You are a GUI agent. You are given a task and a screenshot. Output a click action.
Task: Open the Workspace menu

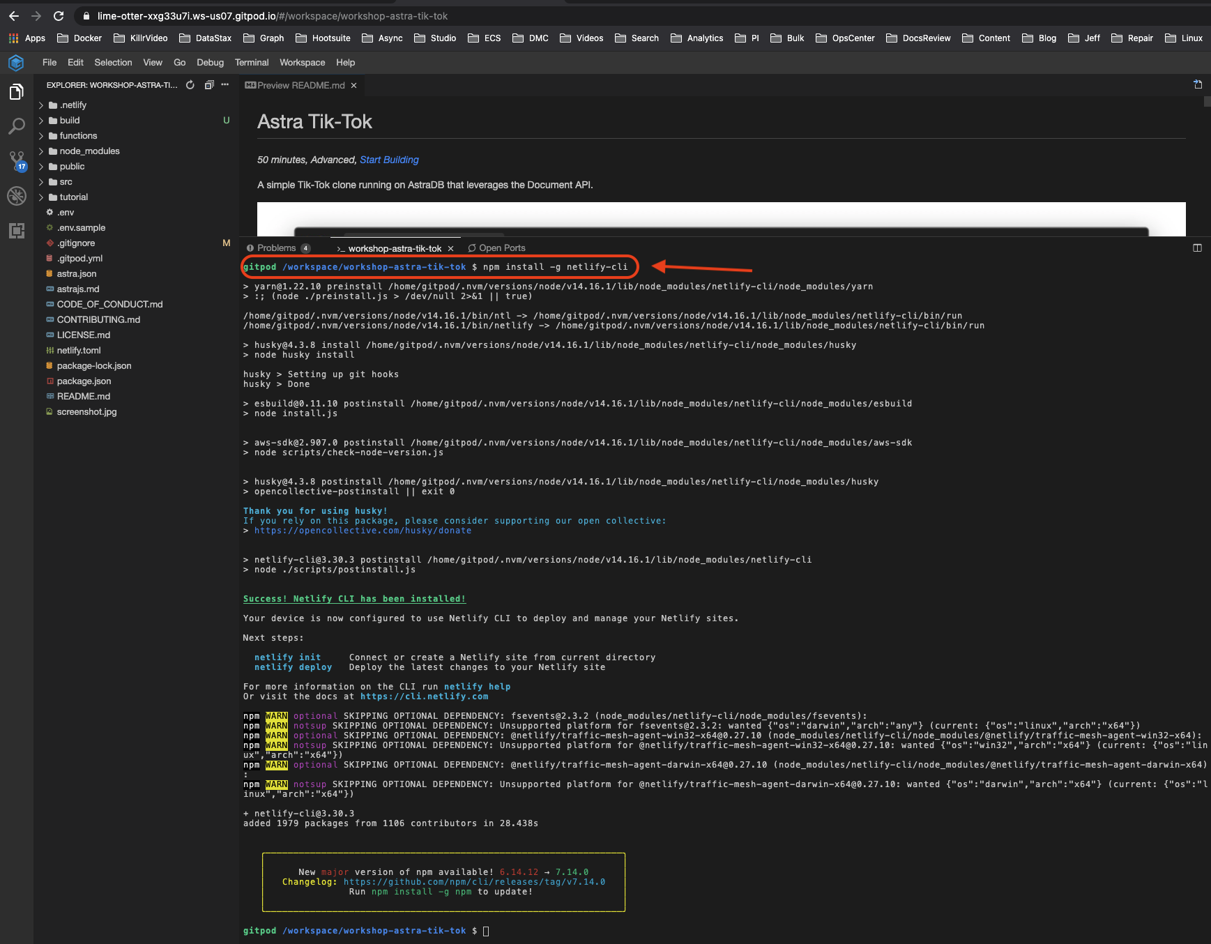302,63
